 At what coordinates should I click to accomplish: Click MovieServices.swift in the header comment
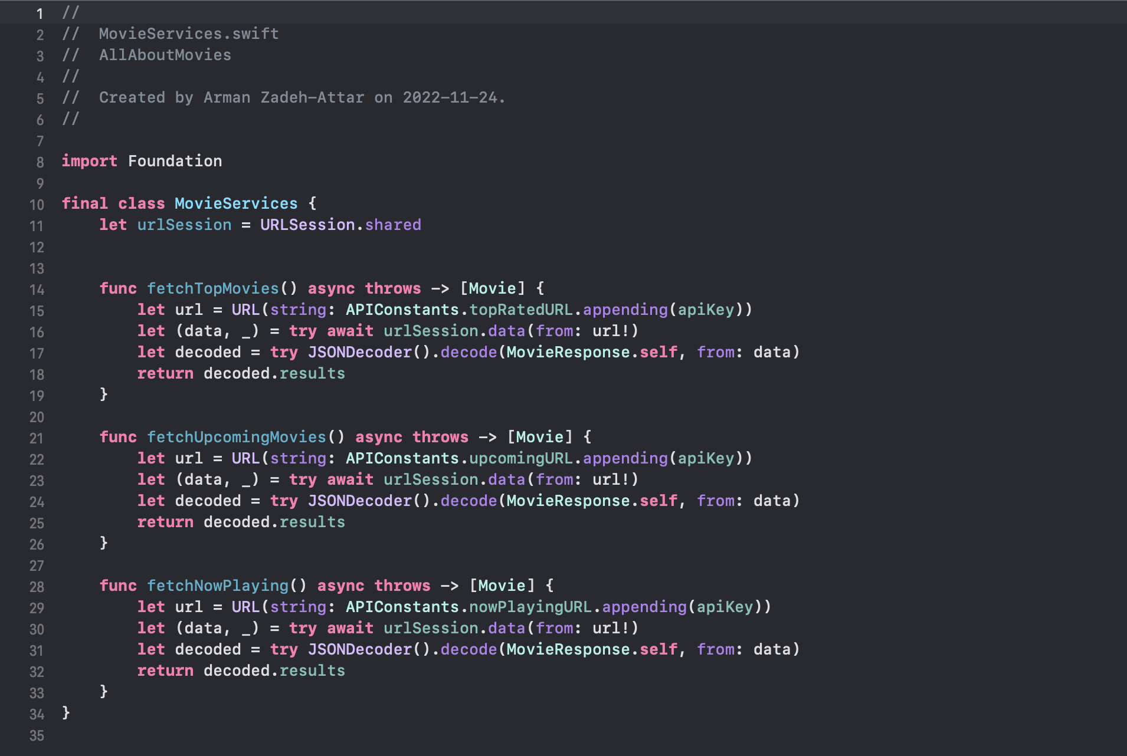point(189,34)
